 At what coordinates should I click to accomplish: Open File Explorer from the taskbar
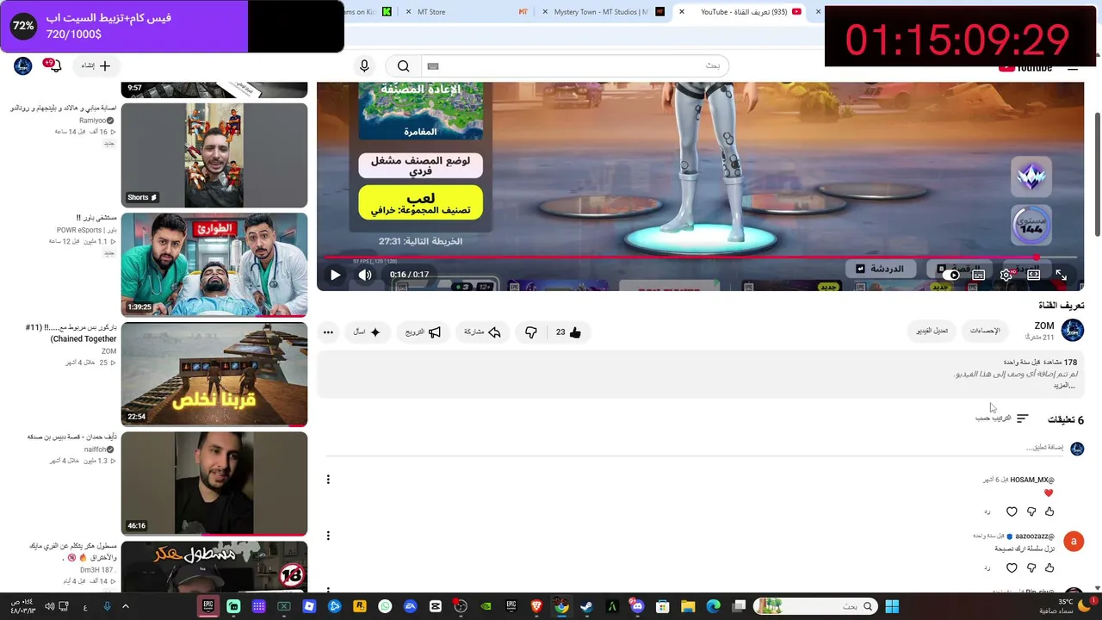(688, 606)
